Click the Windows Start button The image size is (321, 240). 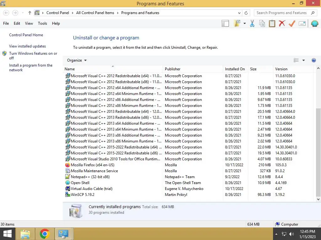point(8,234)
